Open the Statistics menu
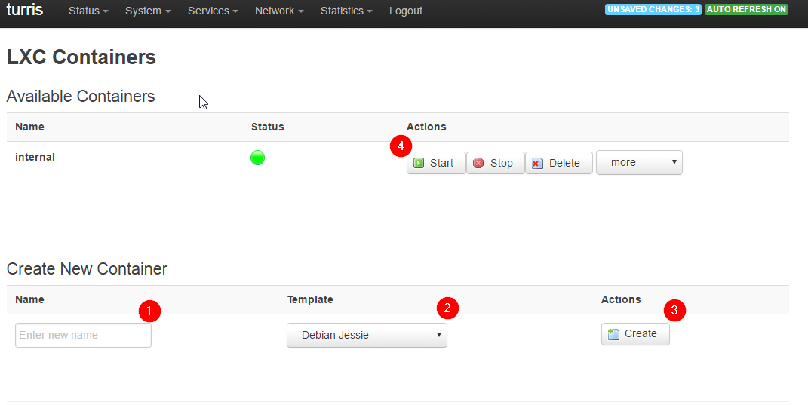 point(346,11)
